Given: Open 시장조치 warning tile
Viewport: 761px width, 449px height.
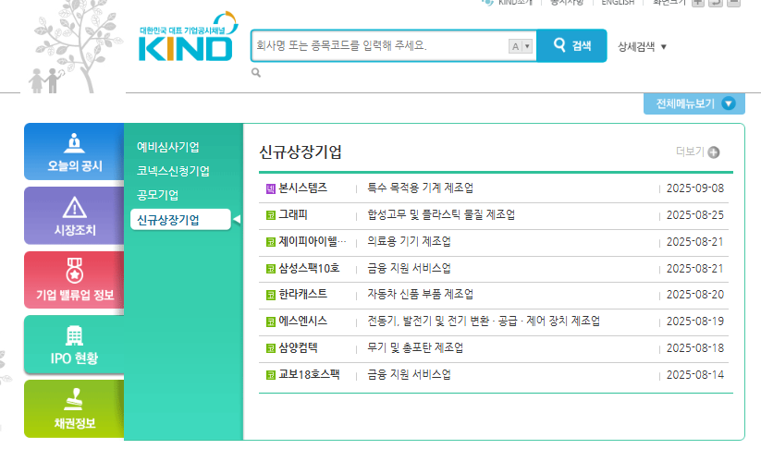Looking at the screenshot, I should point(74,216).
